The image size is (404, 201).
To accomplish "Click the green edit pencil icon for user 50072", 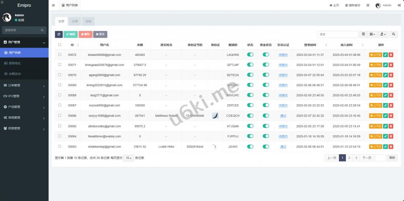I will 385,55.
